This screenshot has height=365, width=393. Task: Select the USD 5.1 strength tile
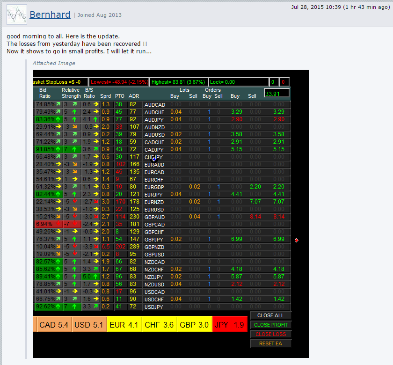89,324
